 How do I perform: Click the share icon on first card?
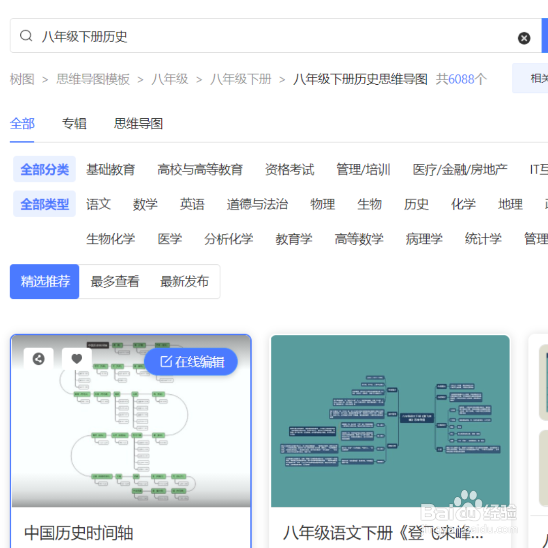coord(39,359)
